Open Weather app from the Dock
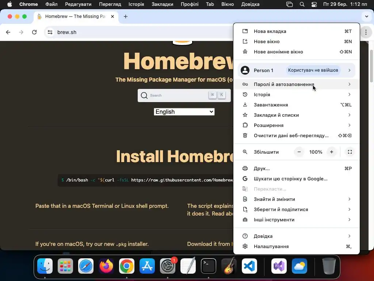This screenshot has height=281, width=374. point(299,266)
